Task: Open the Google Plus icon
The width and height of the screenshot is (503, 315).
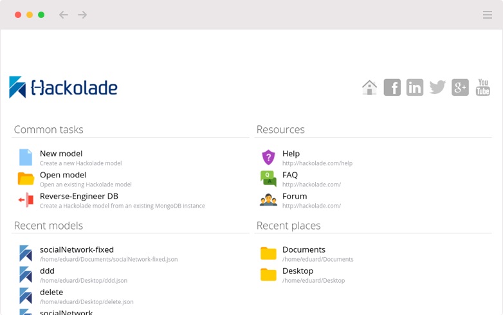Action: pyautogui.click(x=460, y=87)
